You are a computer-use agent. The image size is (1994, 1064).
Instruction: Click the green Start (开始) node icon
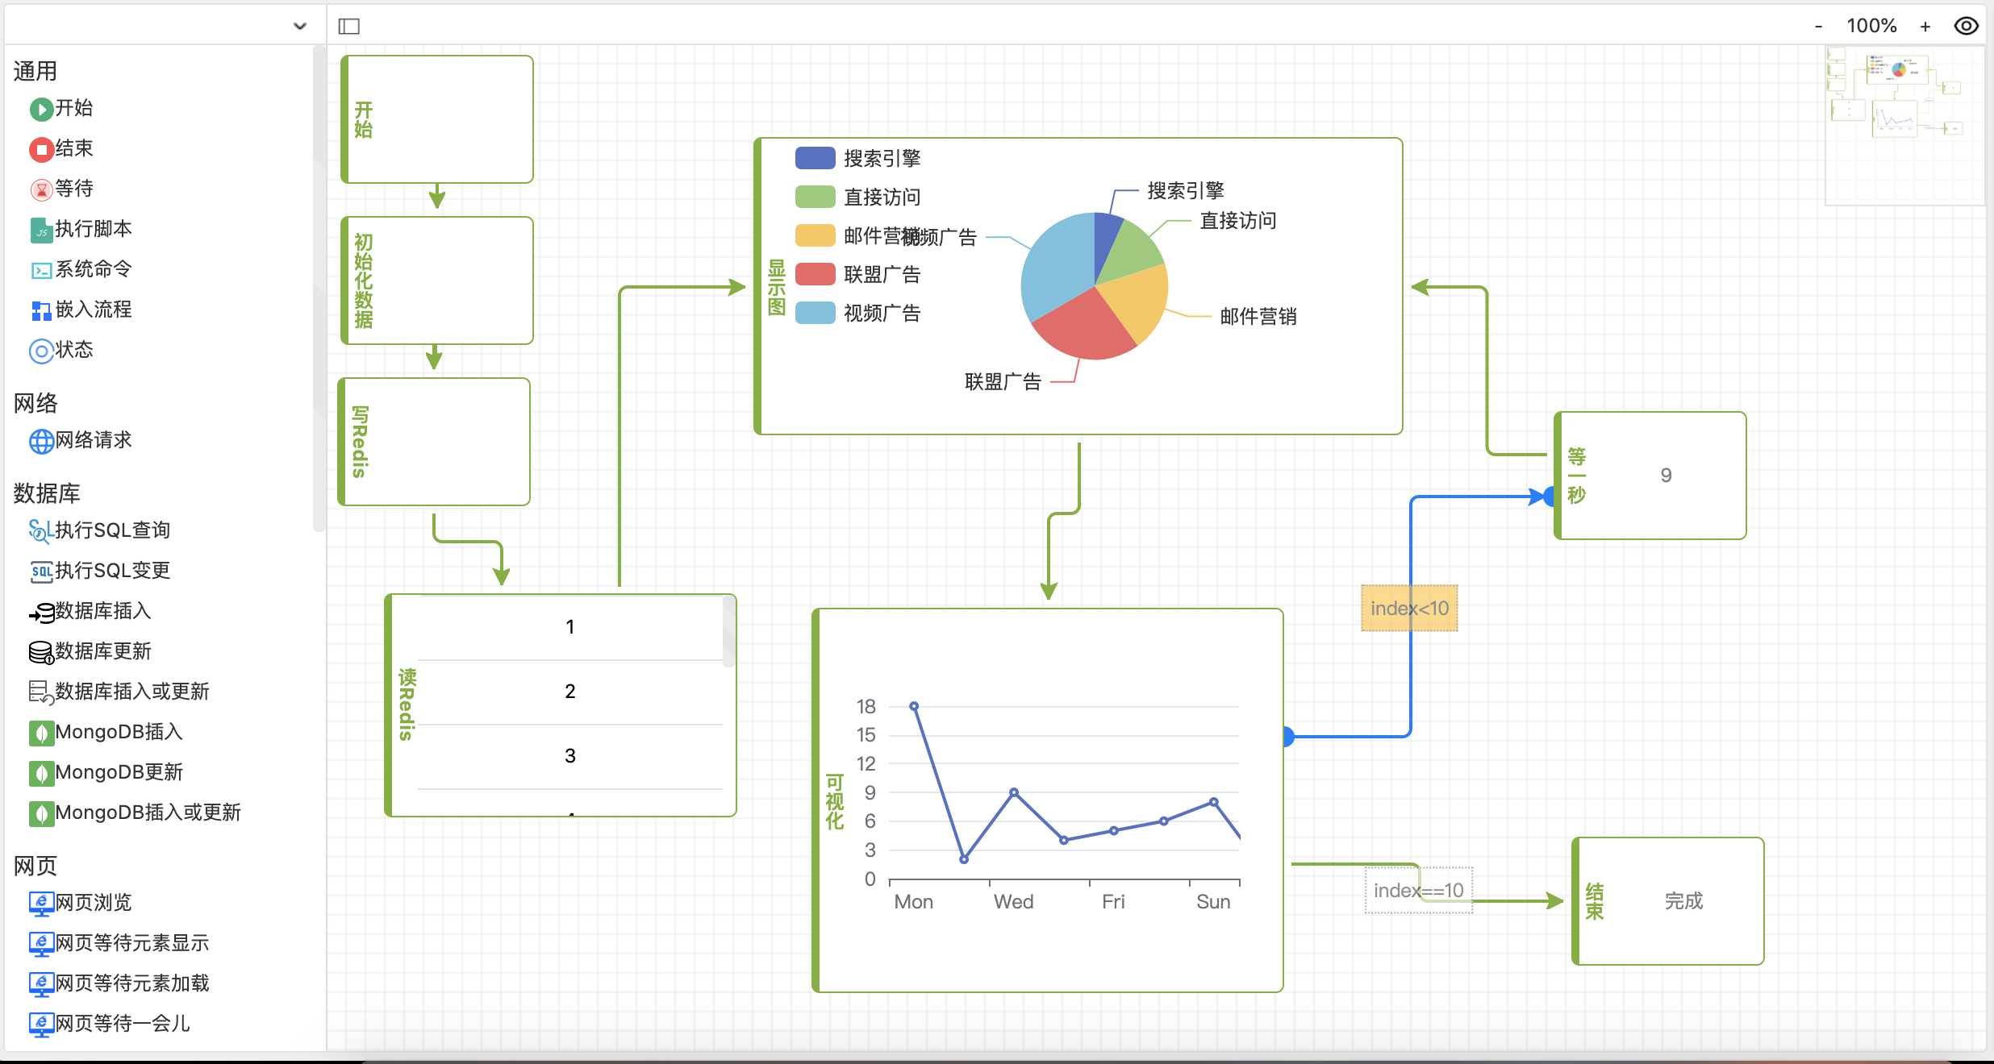coord(41,109)
